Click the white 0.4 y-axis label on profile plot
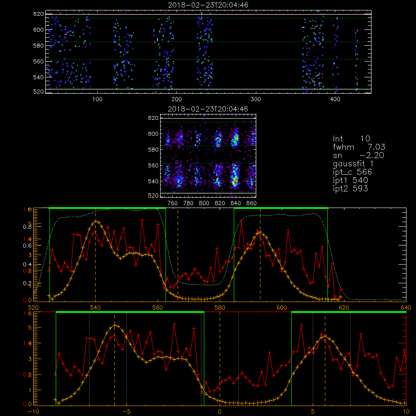The width and height of the screenshot is (416, 416). 27,265
